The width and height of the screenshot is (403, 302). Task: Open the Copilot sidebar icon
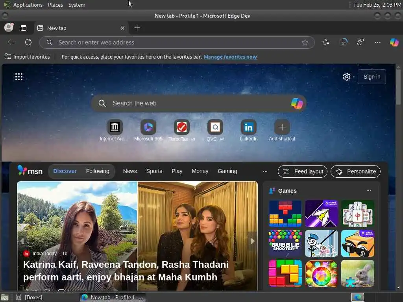pyautogui.click(x=394, y=42)
